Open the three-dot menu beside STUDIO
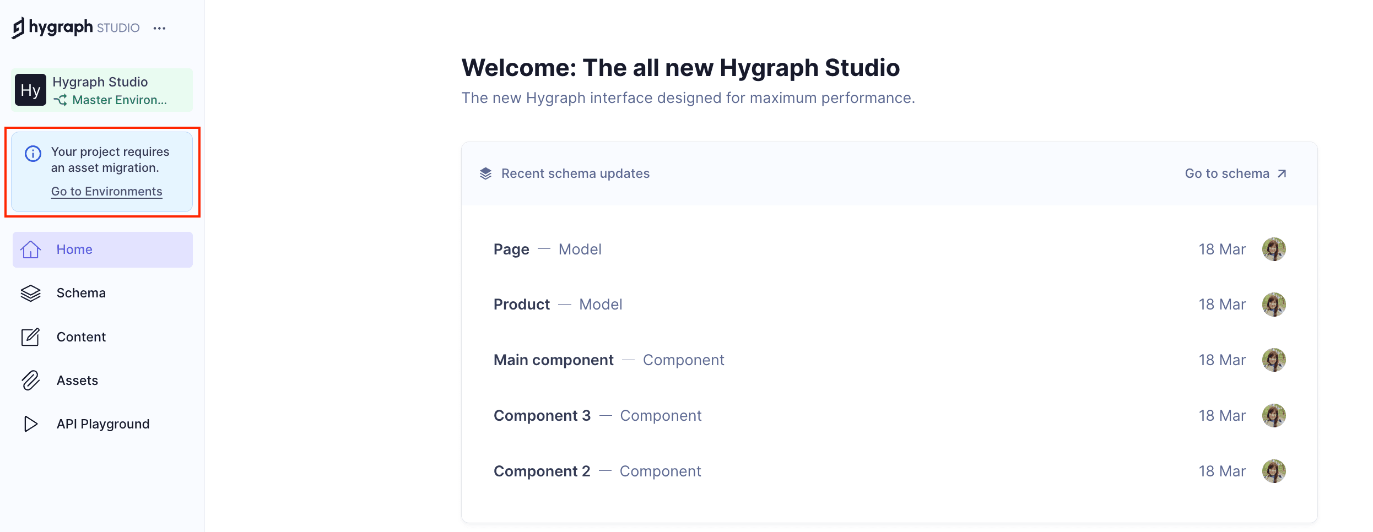The height and width of the screenshot is (532, 1373). (x=159, y=28)
